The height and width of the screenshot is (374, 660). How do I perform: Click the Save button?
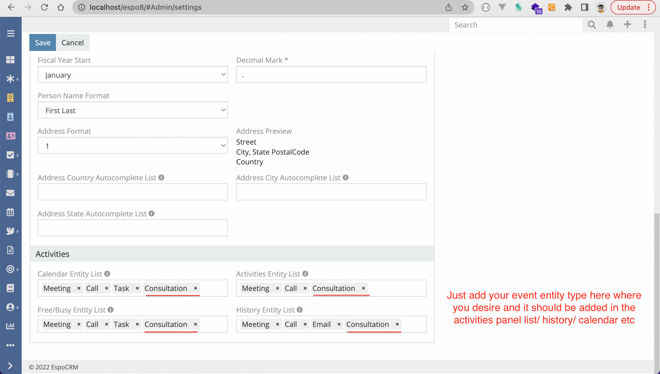[43, 42]
